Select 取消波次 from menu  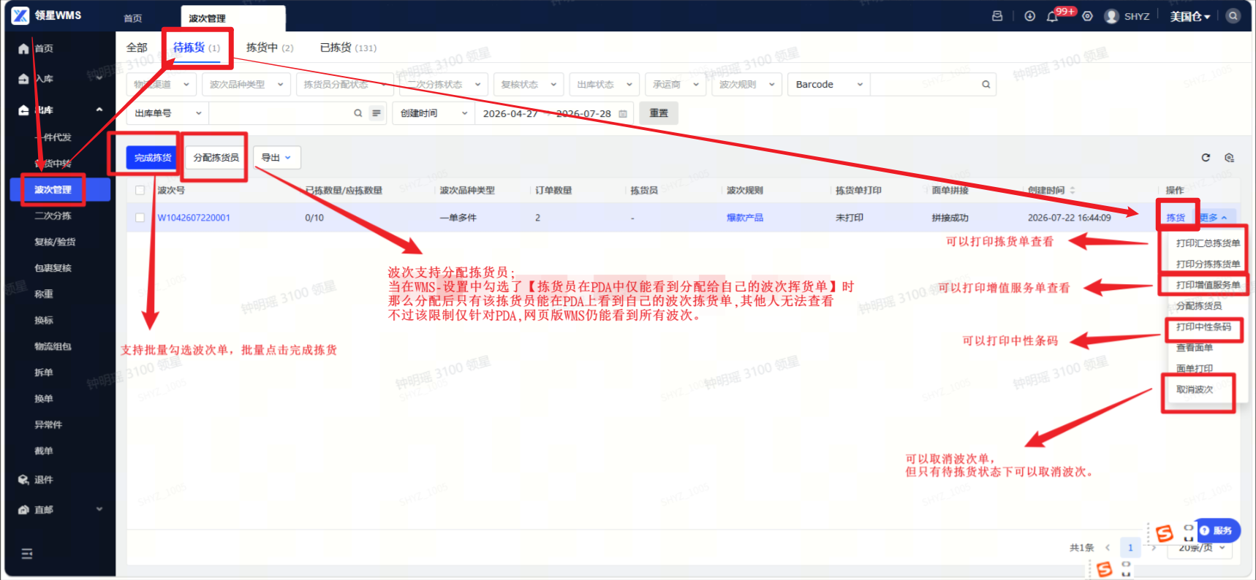click(x=1195, y=390)
